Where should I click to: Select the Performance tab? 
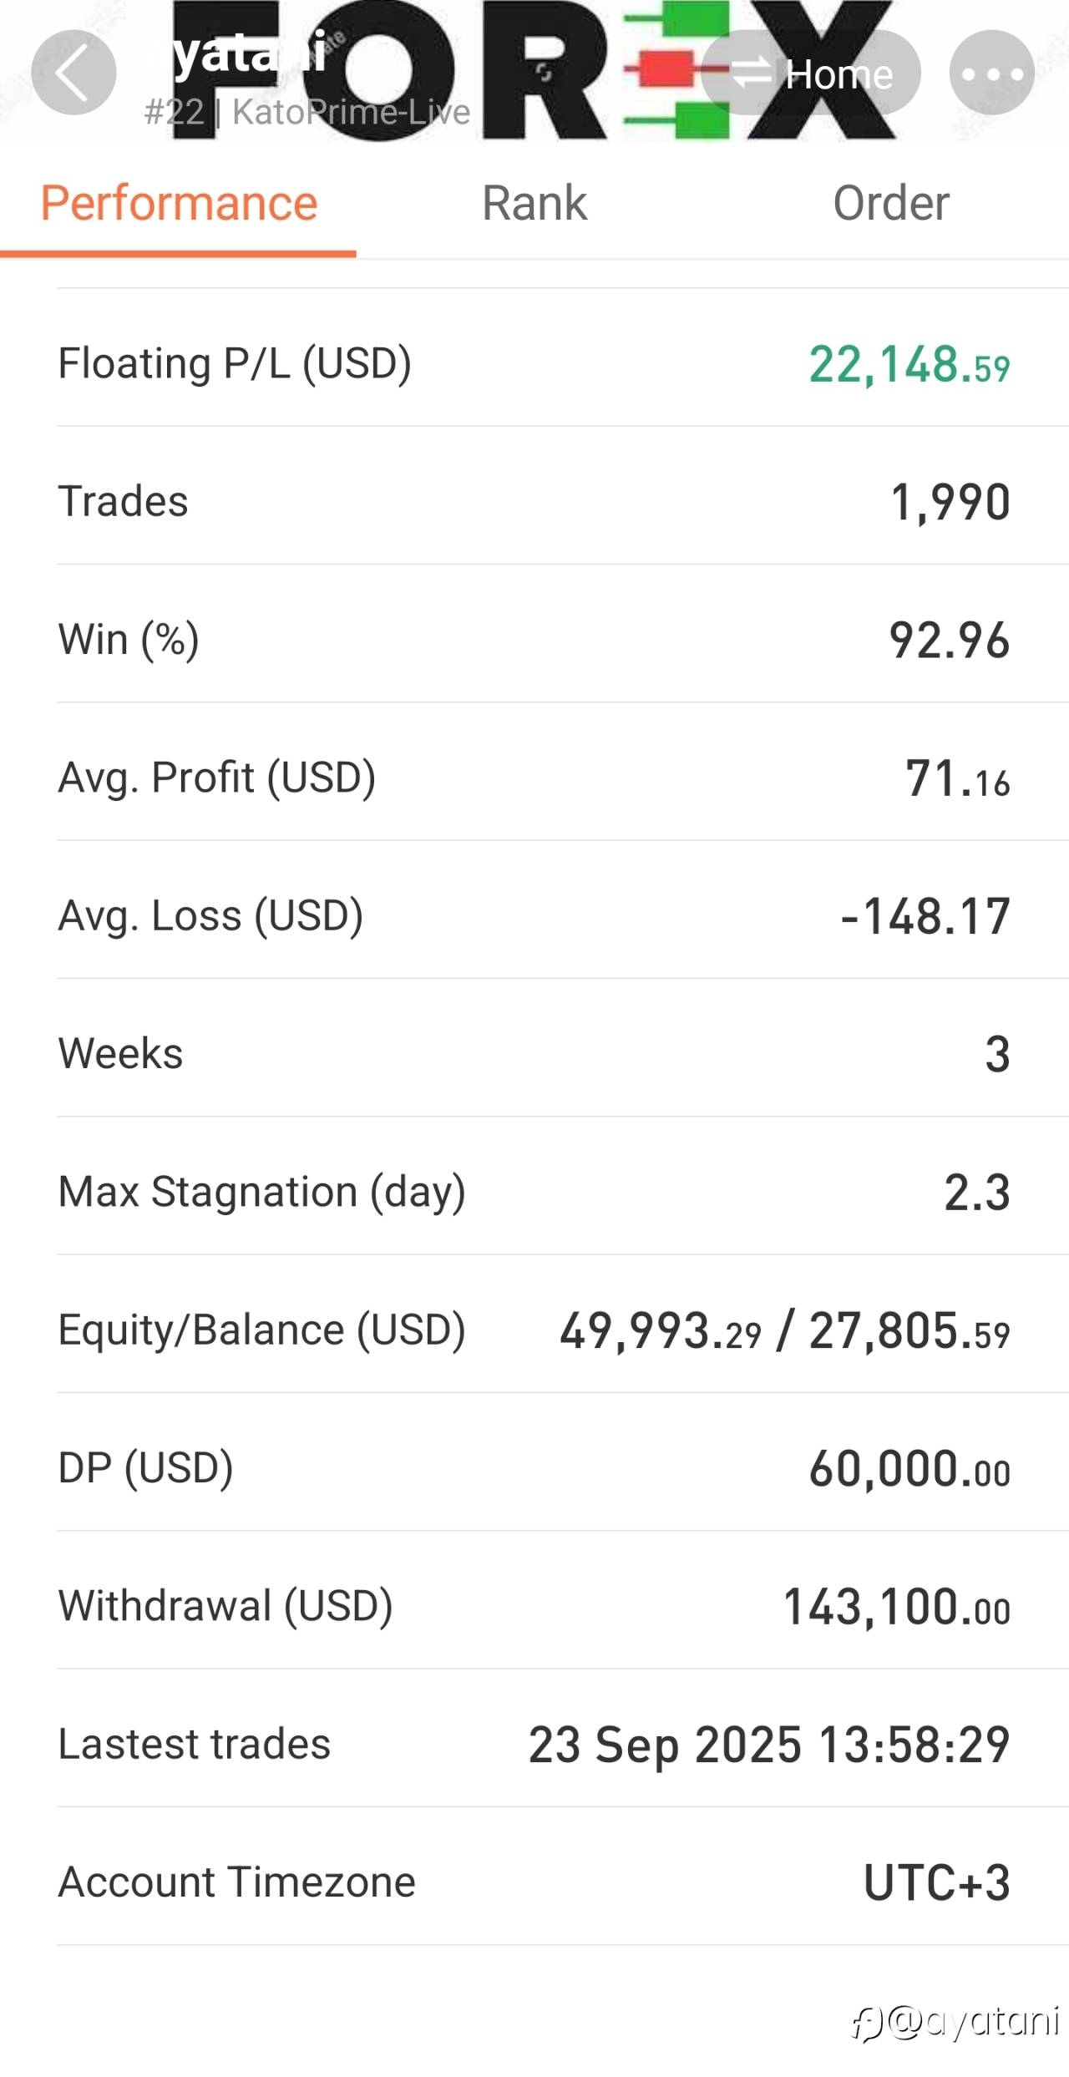tap(179, 203)
